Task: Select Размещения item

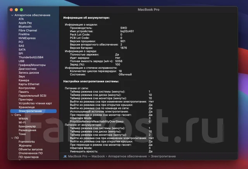Action: (28, 130)
